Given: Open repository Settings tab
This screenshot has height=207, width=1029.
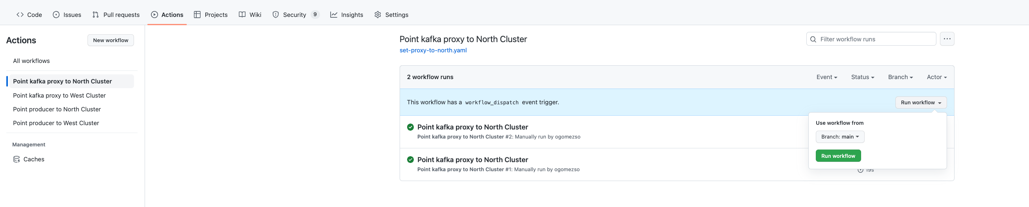Looking at the screenshot, I should point(391,15).
